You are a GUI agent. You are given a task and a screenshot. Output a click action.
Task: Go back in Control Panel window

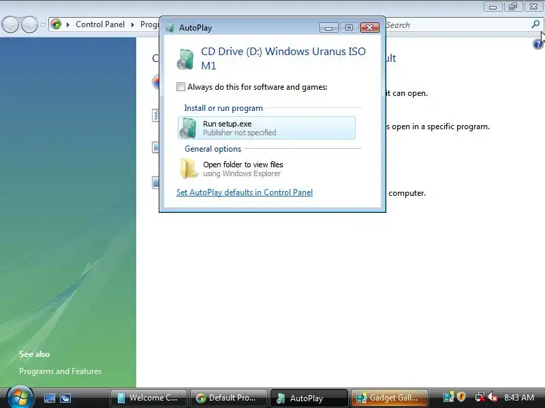coord(10,24)
